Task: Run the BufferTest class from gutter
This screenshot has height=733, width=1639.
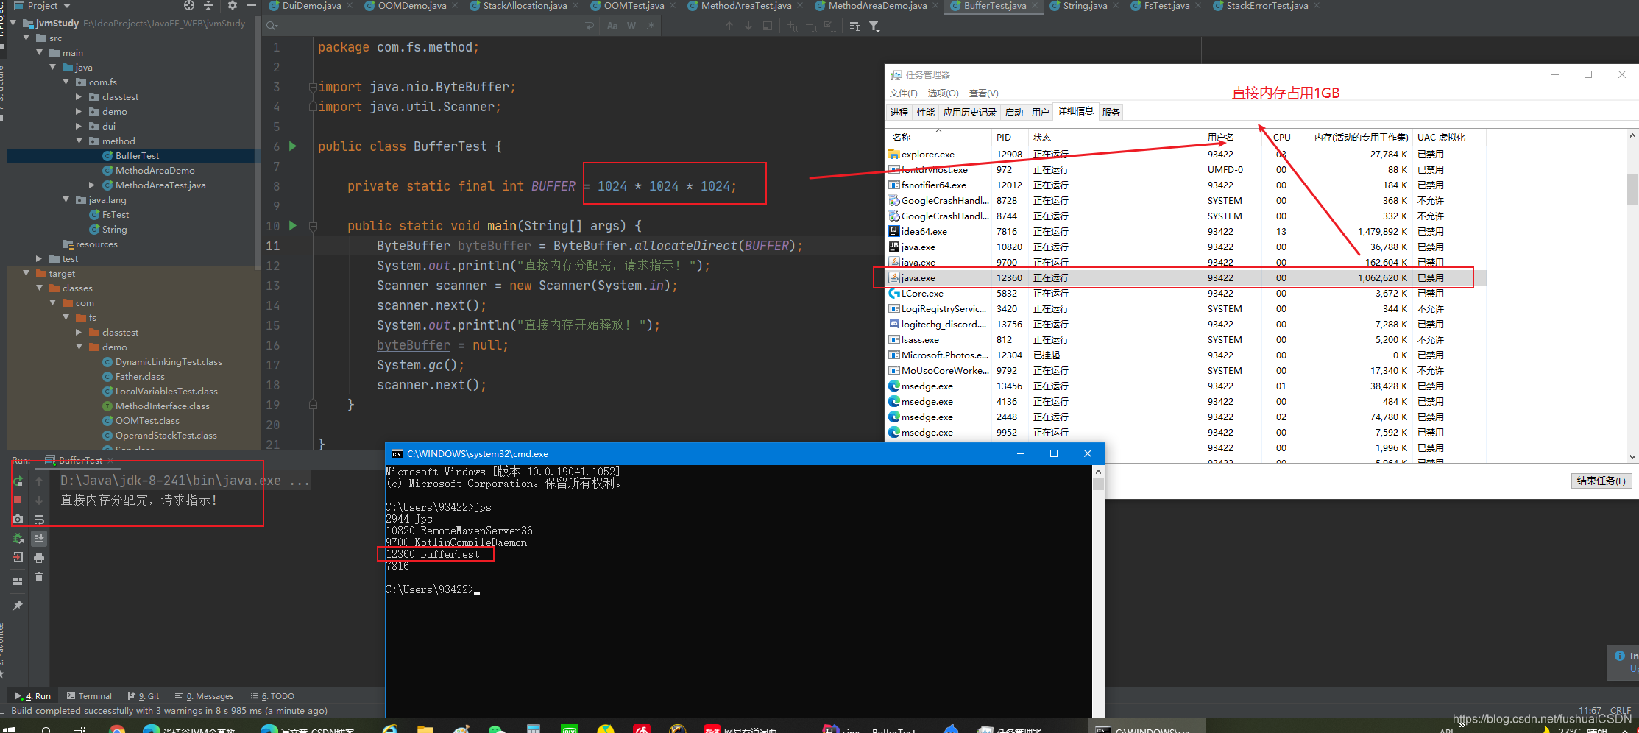Action: pos(293,146)
